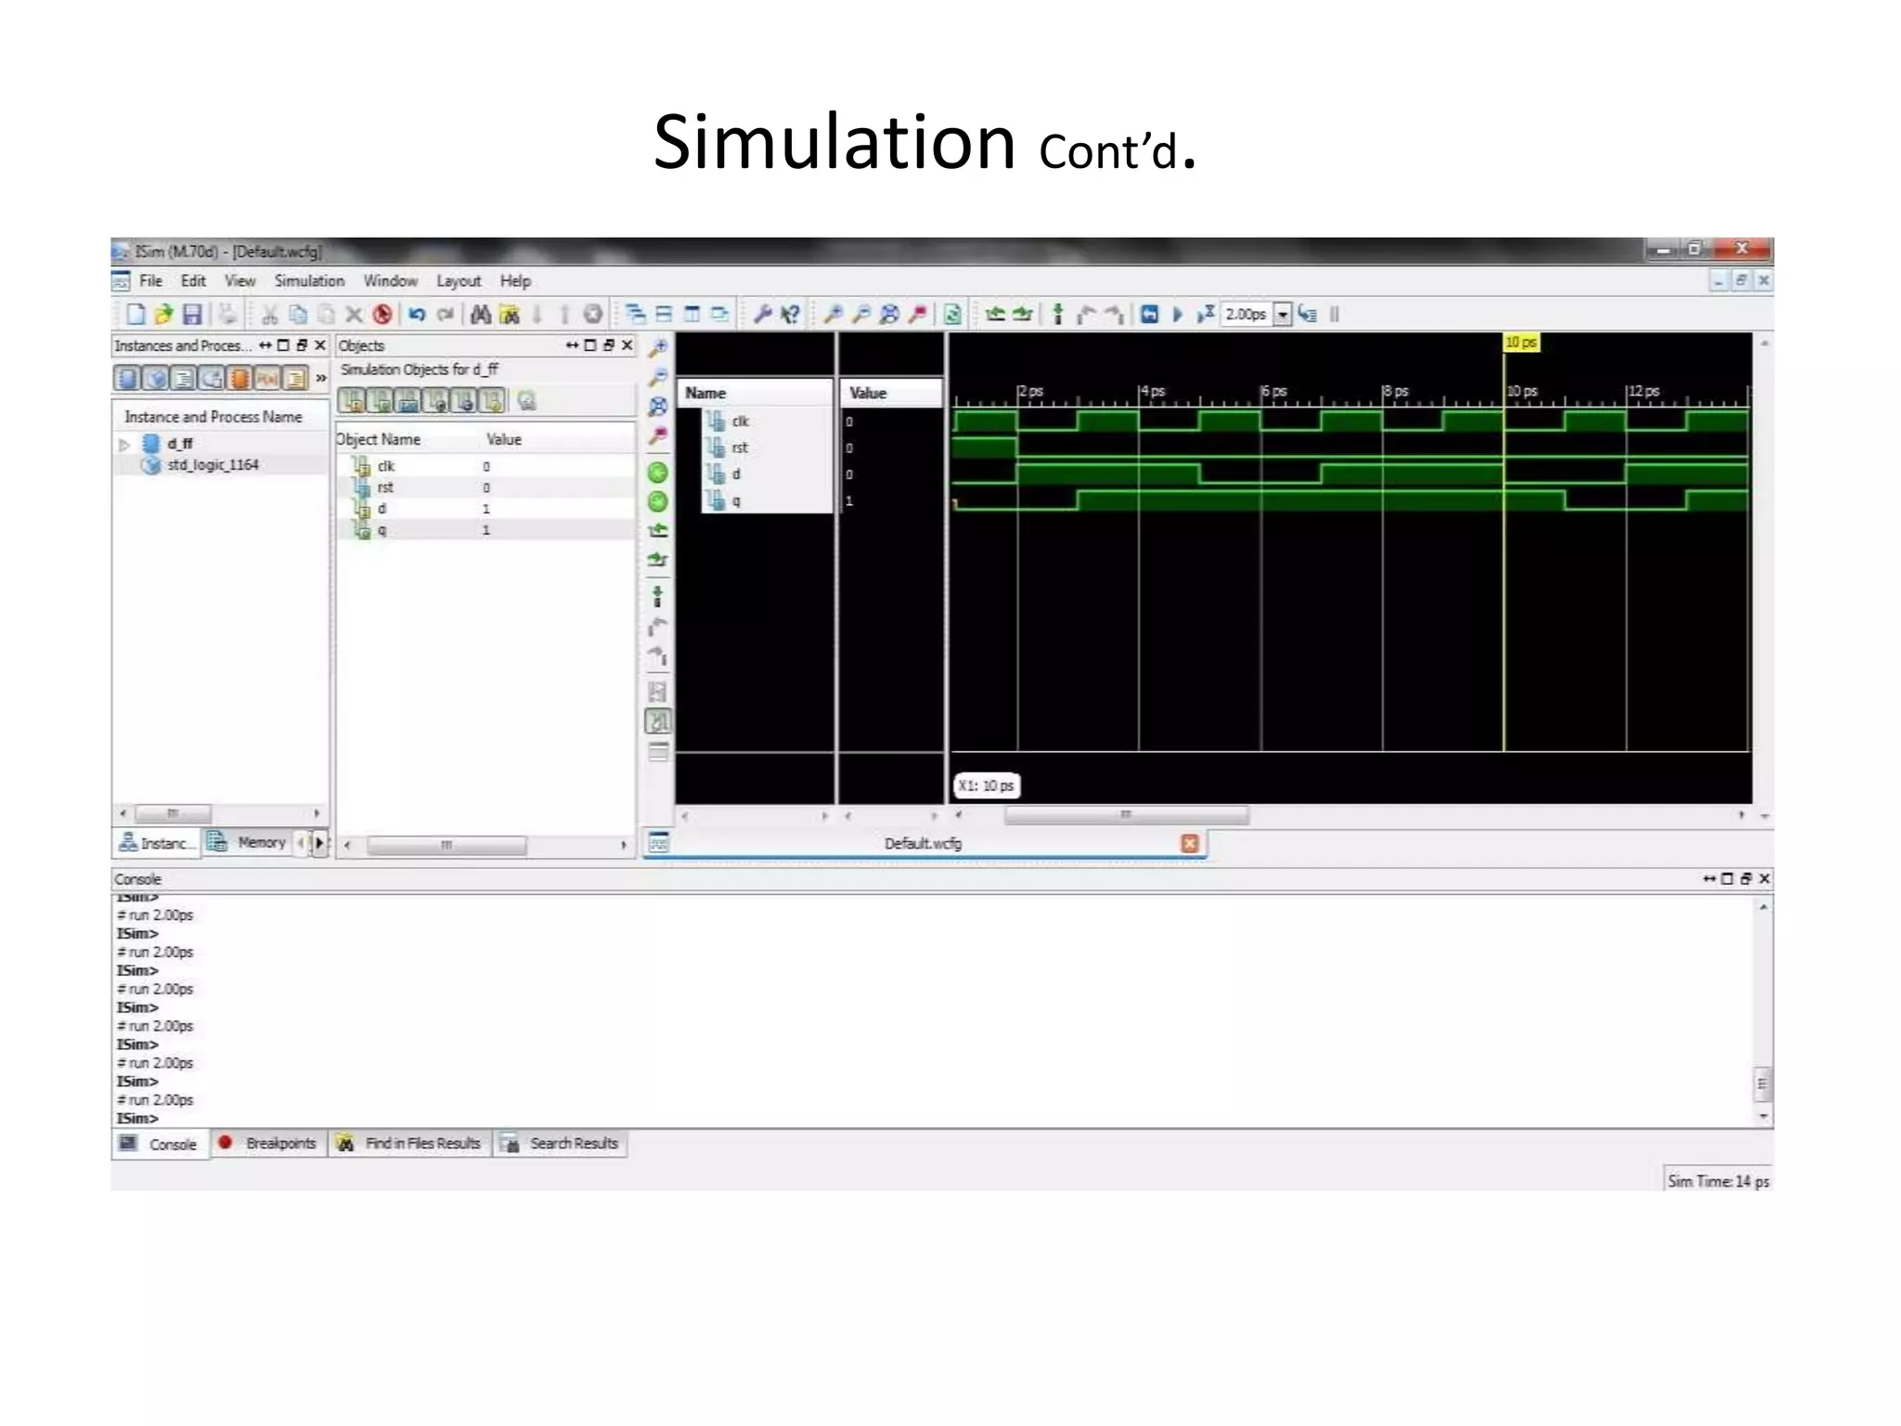Open the Simulation menu
1901x1426 pixels.
[x=309, y=281]
